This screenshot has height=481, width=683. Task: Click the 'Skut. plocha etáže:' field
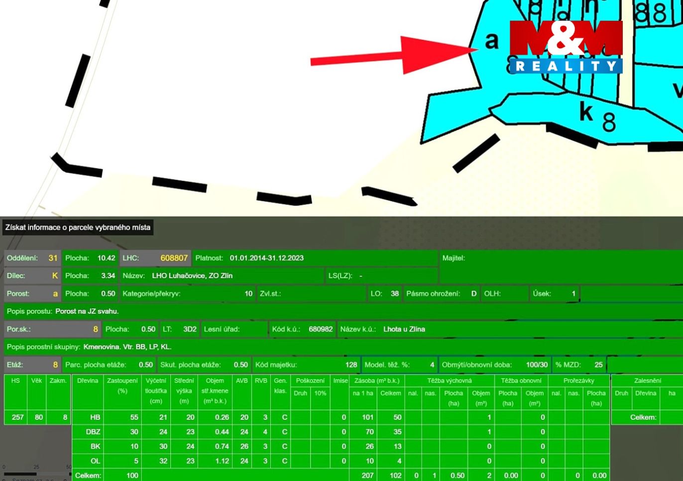tap(204, 365)
